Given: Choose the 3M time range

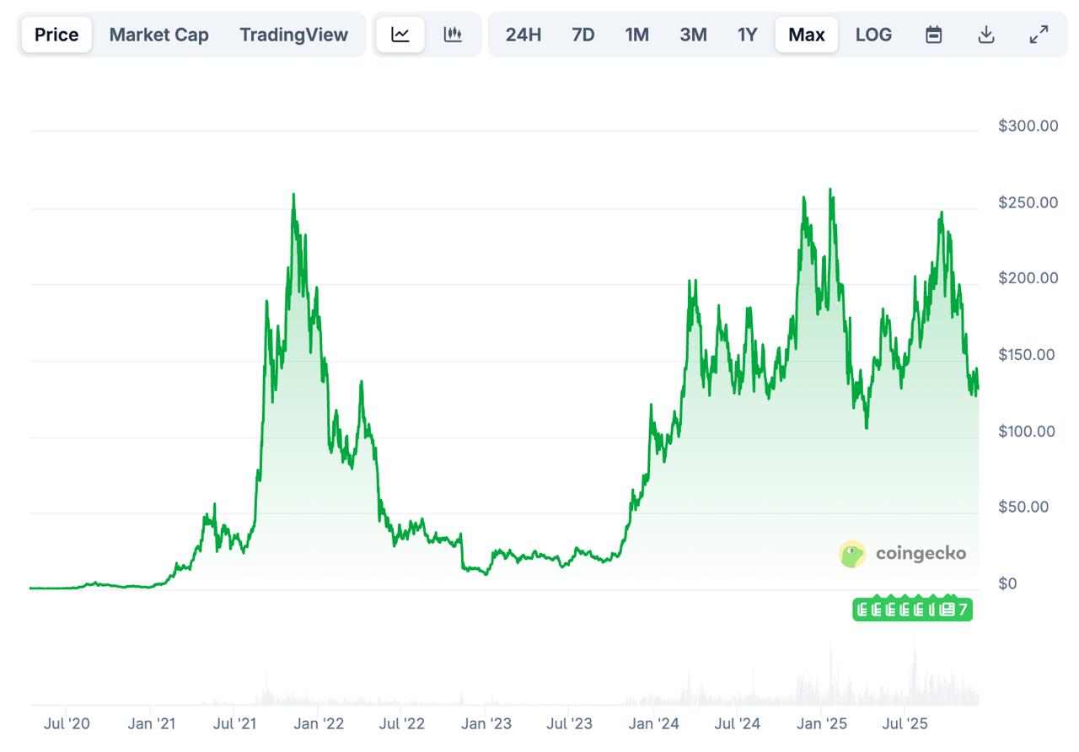Looking at the screenshot, I should pyautogui.click(x=693, y=35).
